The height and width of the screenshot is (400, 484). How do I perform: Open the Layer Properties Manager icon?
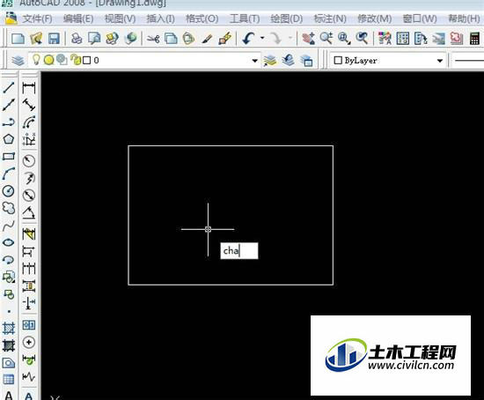pyautogui.click(x=18, y=60)
